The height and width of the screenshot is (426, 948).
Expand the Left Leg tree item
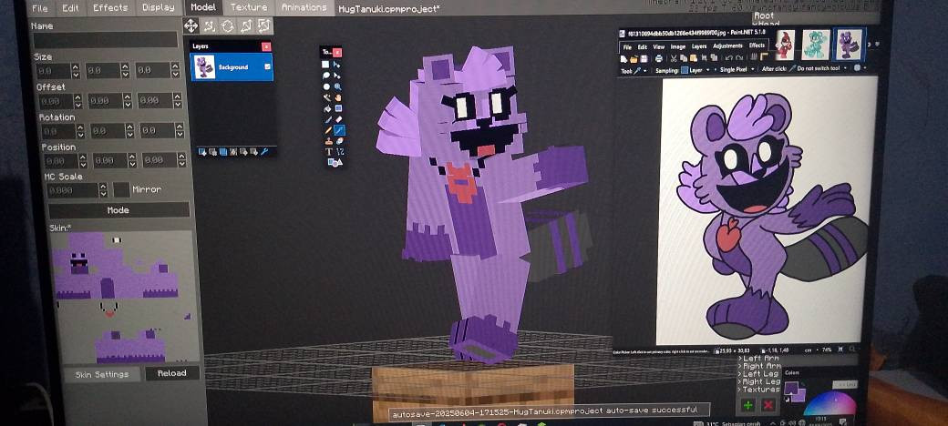[740, 374]
